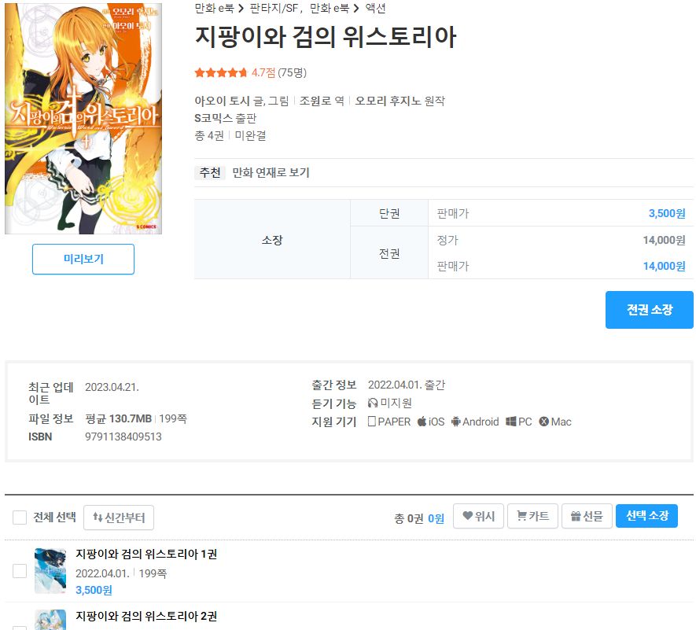This screenshot has height=630, width=696.
Task: Open translator 조원로 link
Action: pos(315,101)
